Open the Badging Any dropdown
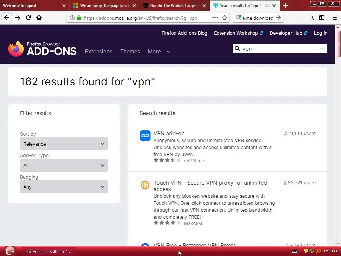The image size is (341, 256). point(64,187)
